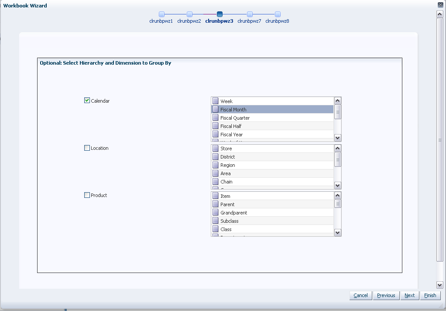Image resolution: width=446 pixels, height=311 pixels.
Task: Click the list icon beside Class
Action: pyautogui.click(x=215, y=229)
